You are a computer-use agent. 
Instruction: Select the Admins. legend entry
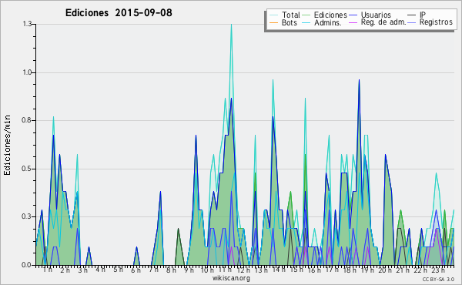(x=322, y=22)
